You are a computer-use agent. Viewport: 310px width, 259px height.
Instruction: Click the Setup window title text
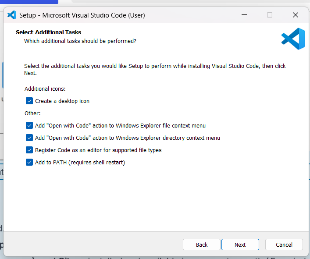click(82, 15)
